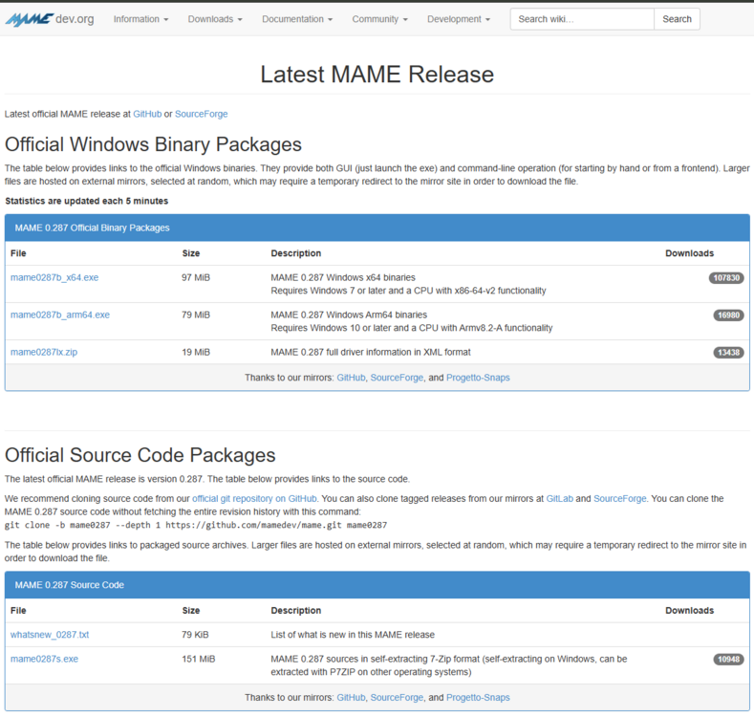Open the GitHub latest release link
The image size is (754, 717).
(x=147, y=114)
